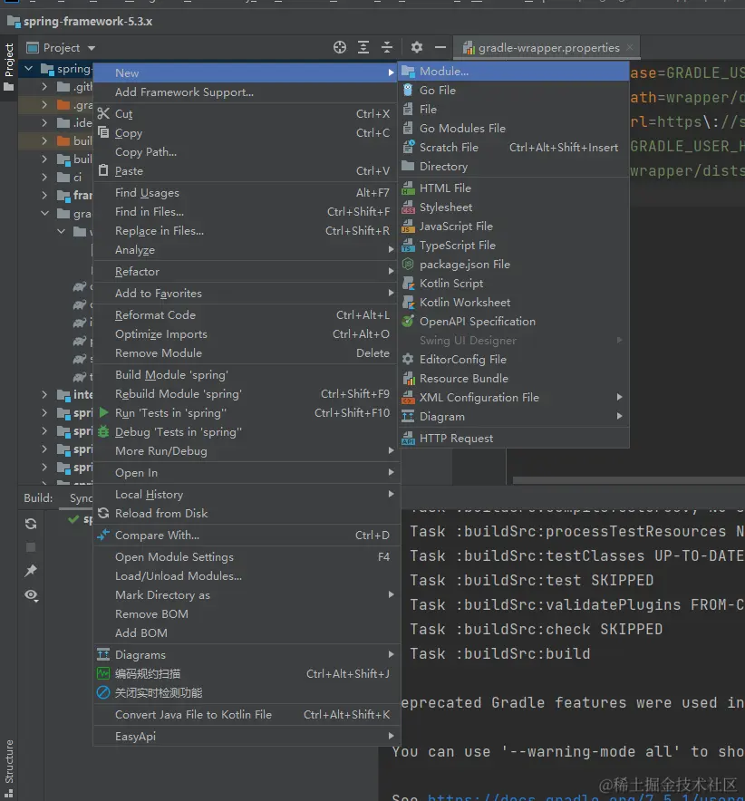Click the HTTP Request API icon
Image resolution: width=745 pixels, height=801 pixels.
click(x=408, y=439)
